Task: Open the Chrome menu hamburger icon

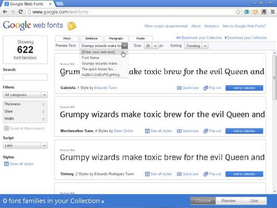Action: click(x=273, y=12)
